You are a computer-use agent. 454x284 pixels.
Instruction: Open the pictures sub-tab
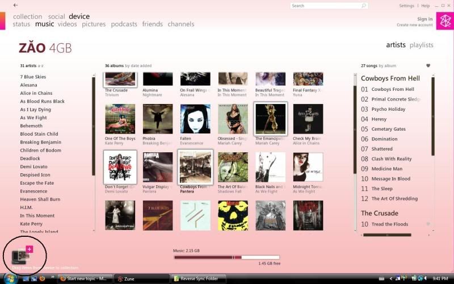[94, 24]
